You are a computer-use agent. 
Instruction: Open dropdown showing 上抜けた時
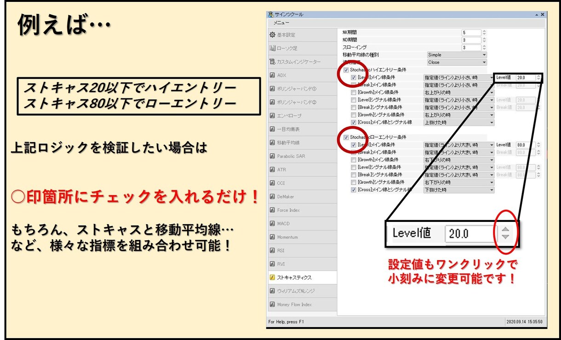coord(459,122)
